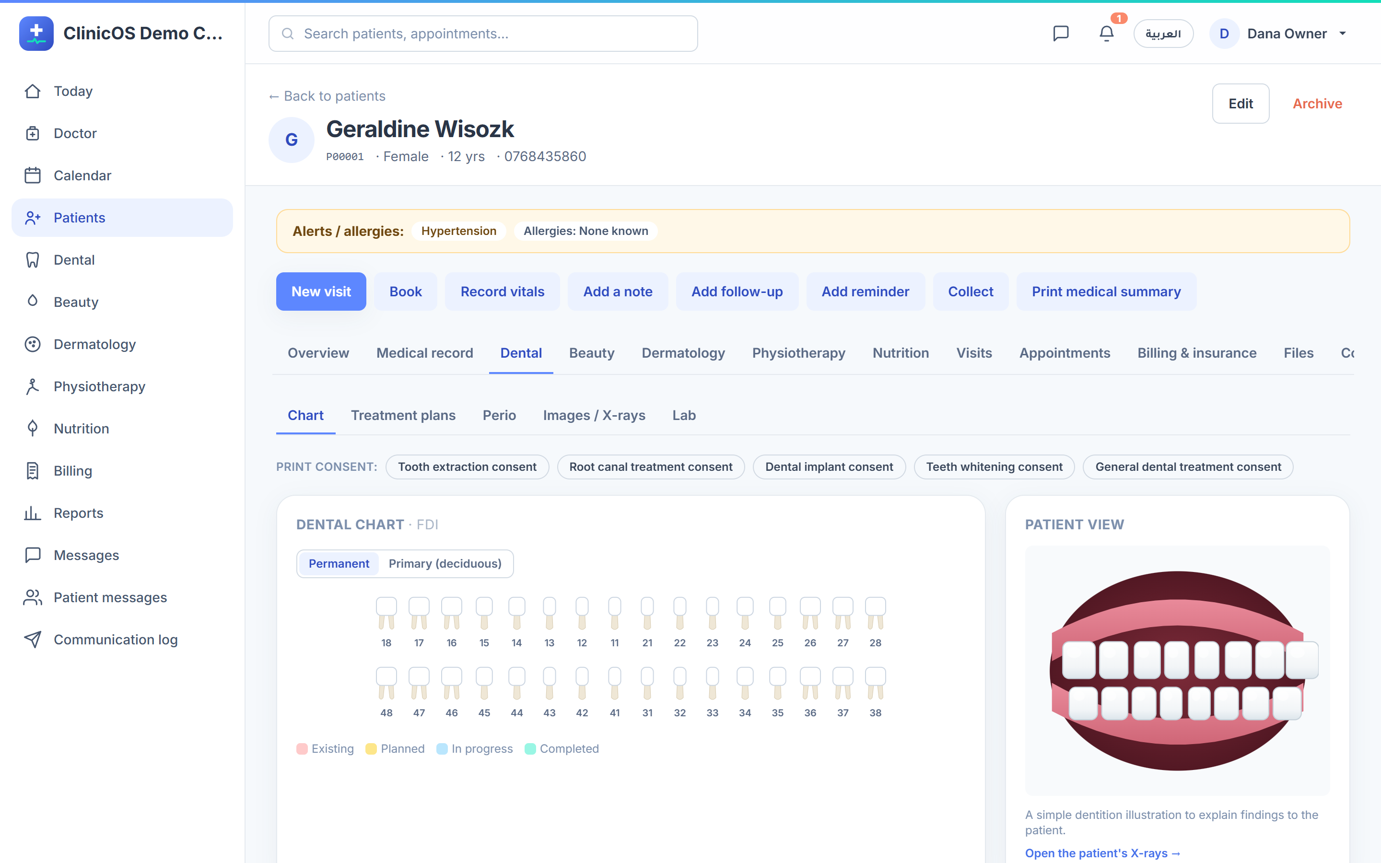The width and height of the screenshot is (1381, 863).
Task: Open the Medical record tab
Action: coord(424,353)
